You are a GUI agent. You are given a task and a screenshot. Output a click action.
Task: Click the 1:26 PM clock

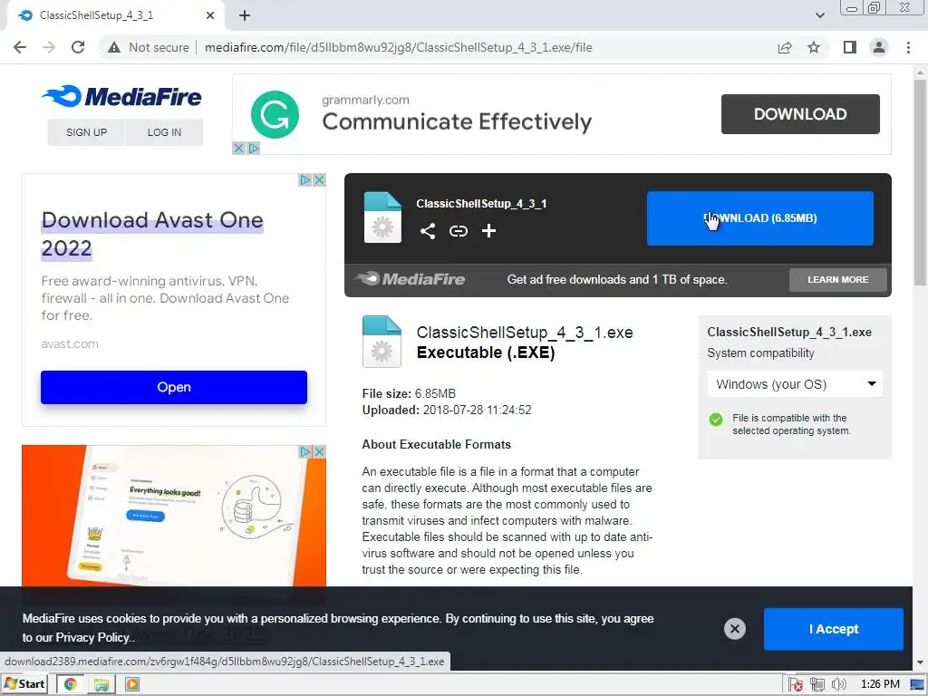(x=880, y=684)
